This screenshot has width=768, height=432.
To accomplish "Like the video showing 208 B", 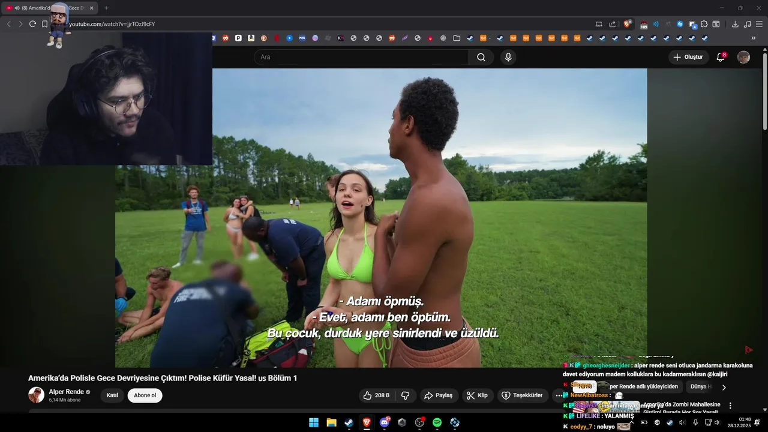I will (x=376, y=395).
